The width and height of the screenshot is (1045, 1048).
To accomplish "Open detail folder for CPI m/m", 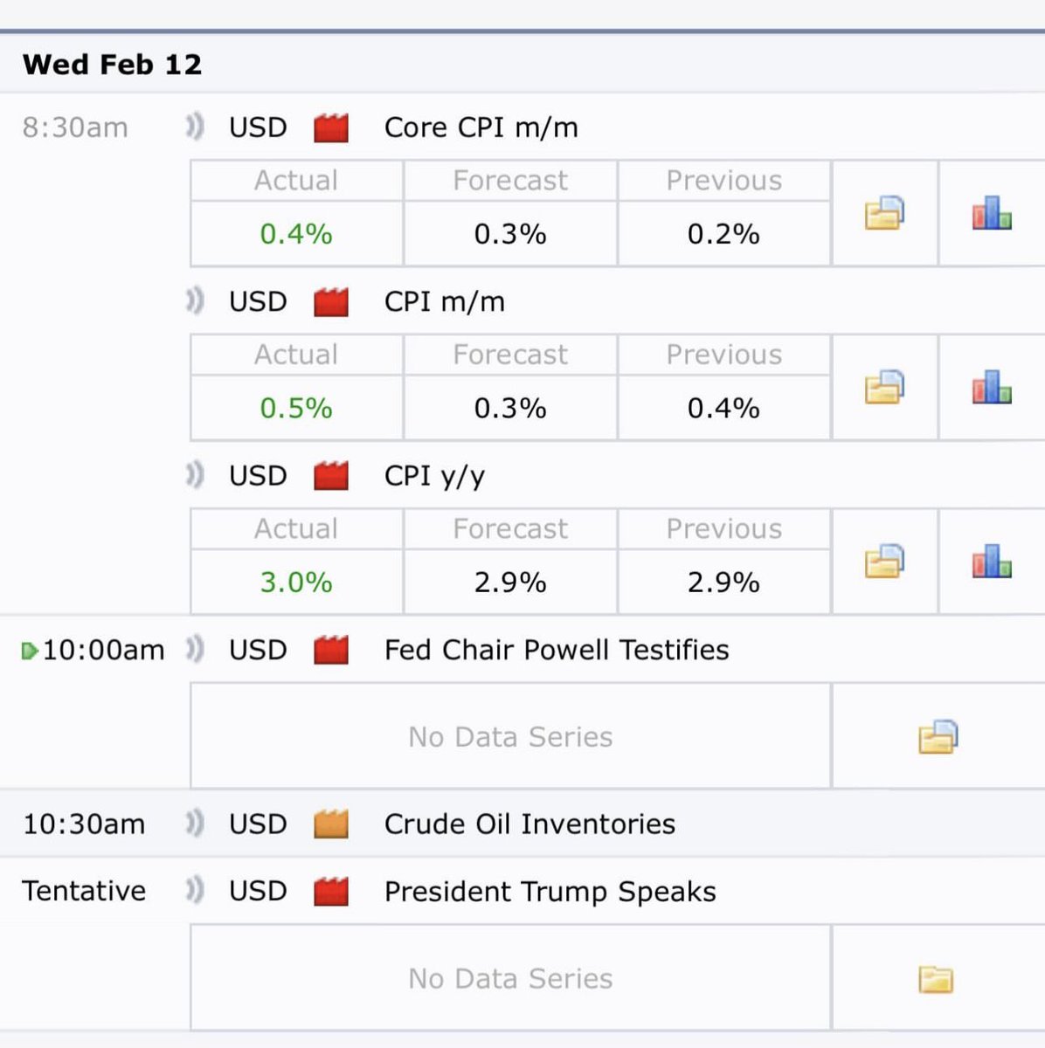I will 884,387.
